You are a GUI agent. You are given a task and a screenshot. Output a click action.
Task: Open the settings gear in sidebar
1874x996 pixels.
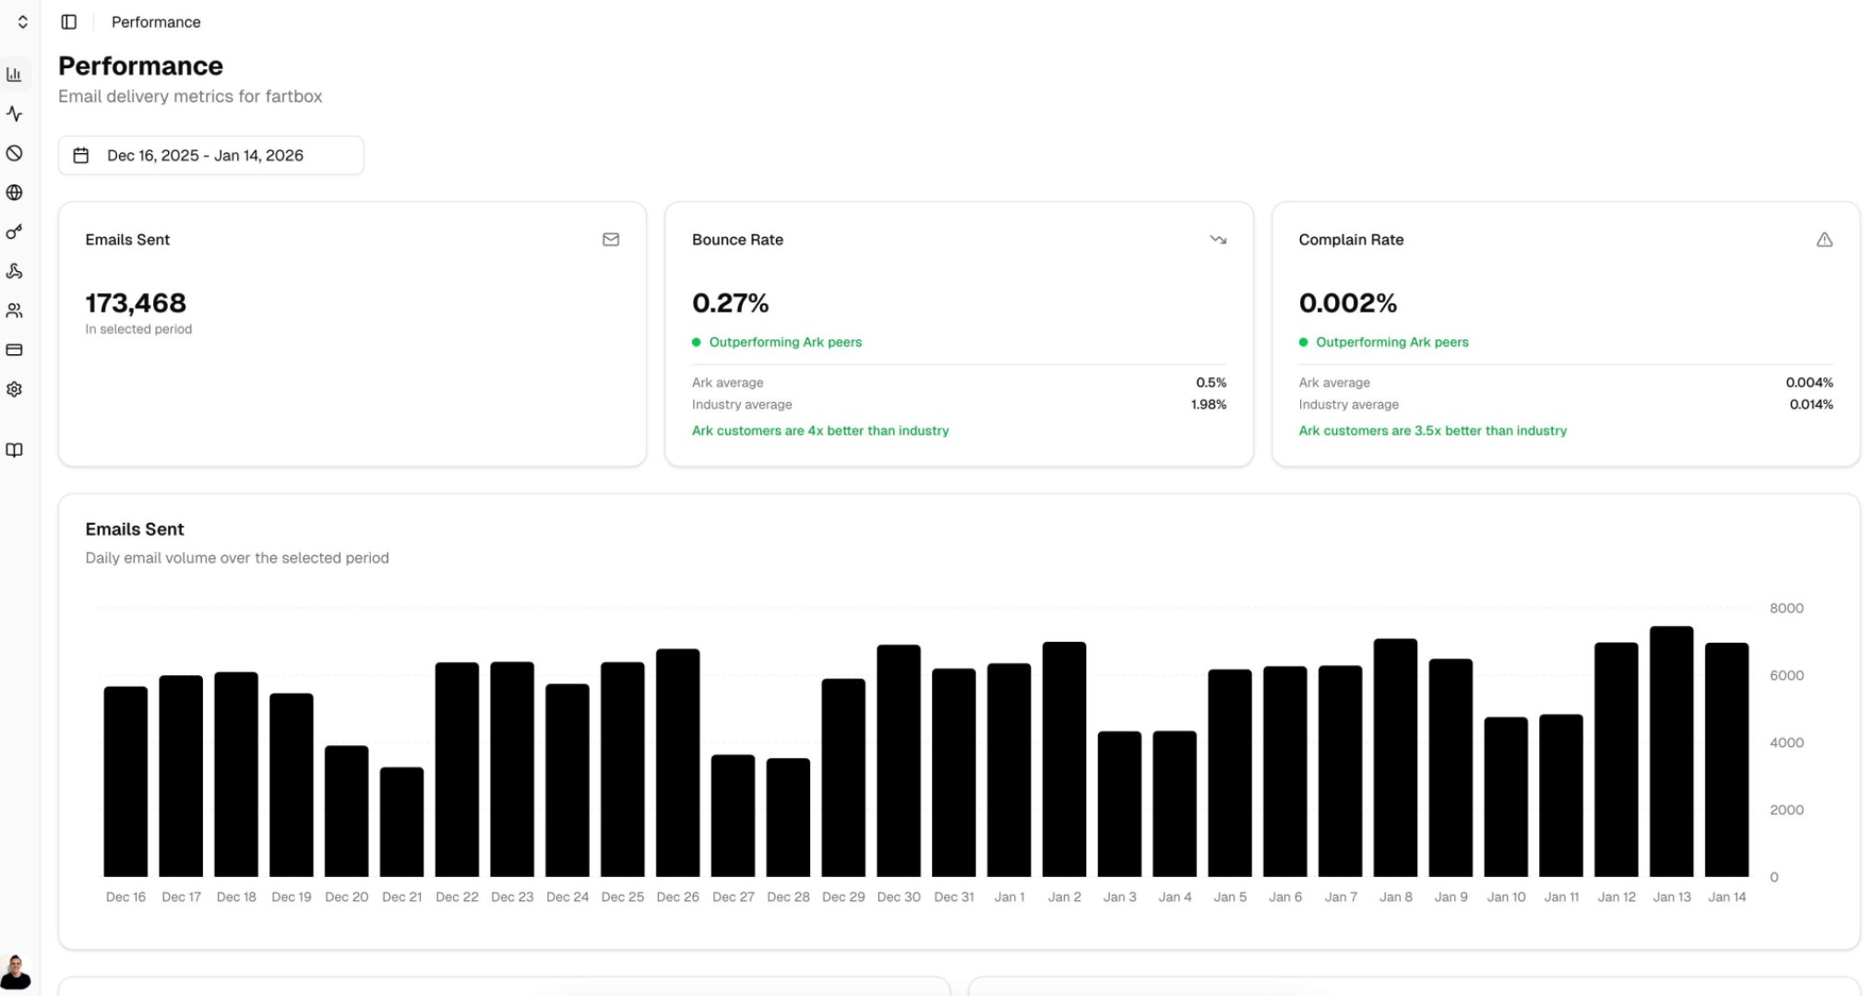click(x=15, y=389)
